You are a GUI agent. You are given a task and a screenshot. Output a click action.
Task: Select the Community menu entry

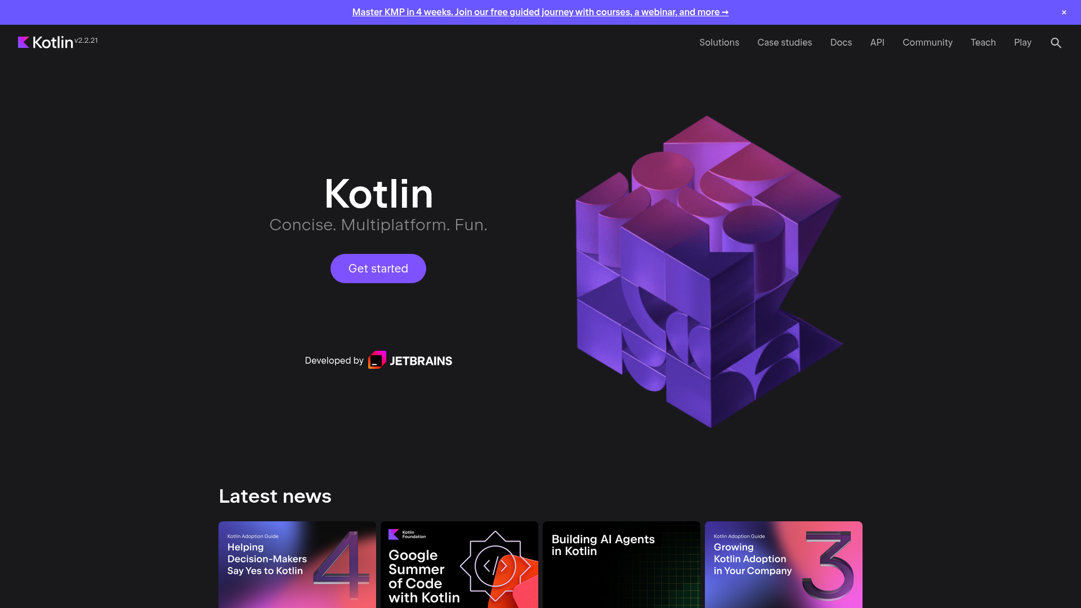pos(927,42)
